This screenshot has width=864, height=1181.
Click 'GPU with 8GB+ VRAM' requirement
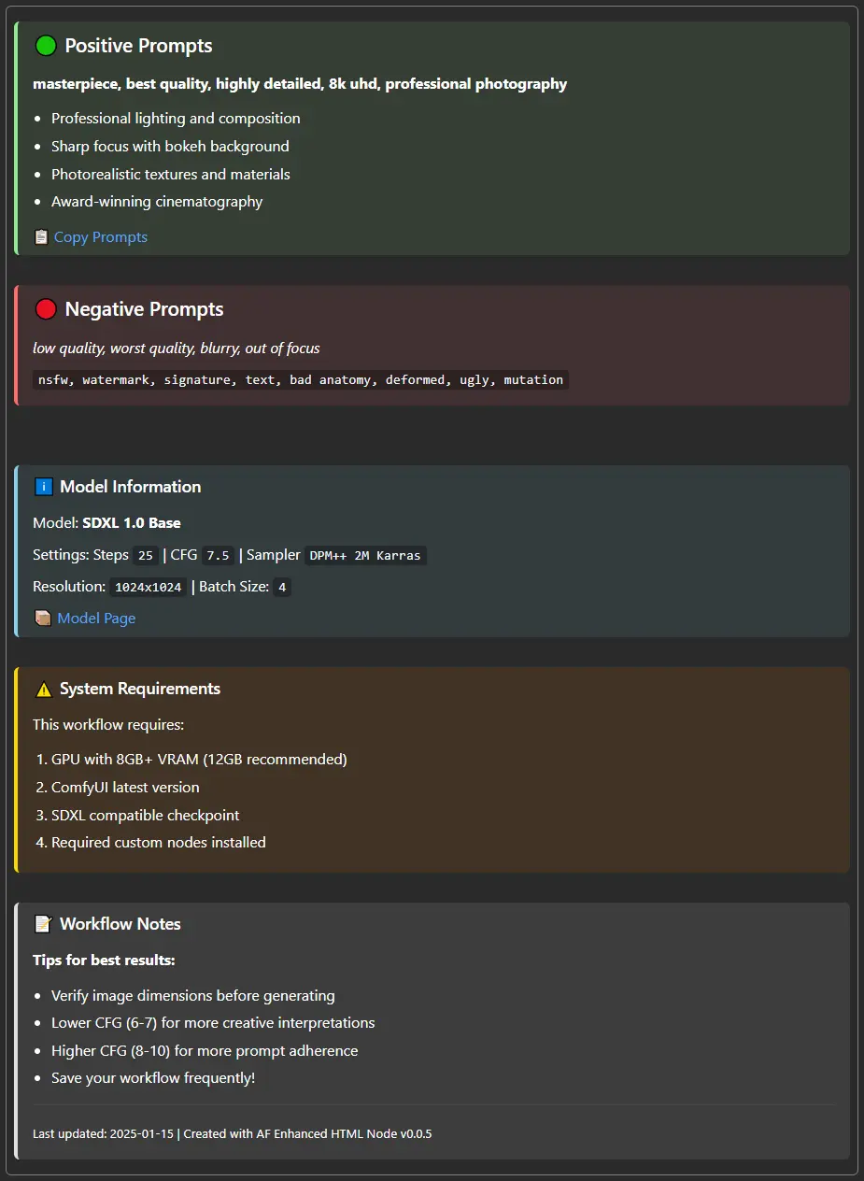(x=199, y=760)
